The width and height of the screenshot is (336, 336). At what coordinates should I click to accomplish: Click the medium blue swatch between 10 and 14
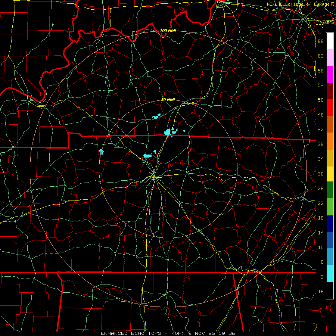click(330, 240)
